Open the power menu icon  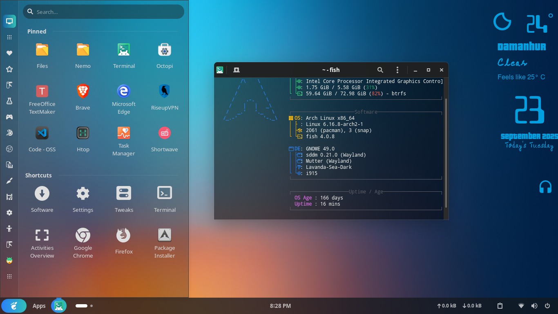coord(547,306)
